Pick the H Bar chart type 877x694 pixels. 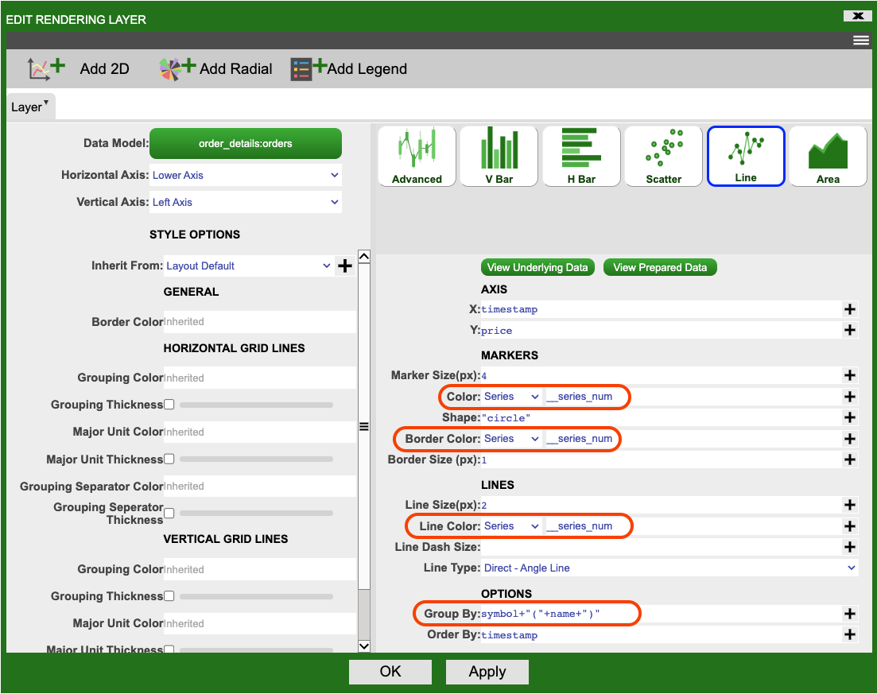581,156
